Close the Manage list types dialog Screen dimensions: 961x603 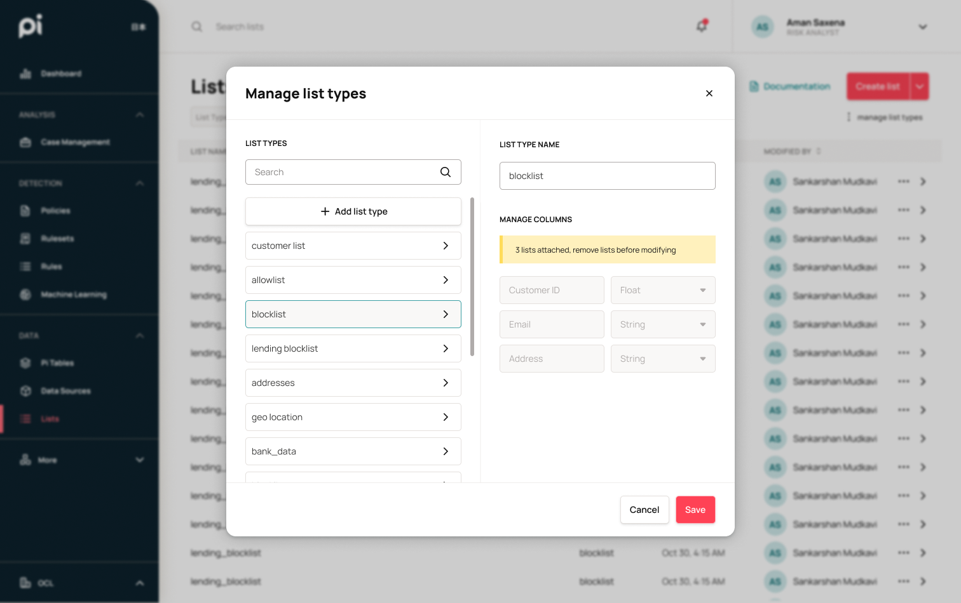coord(709,93)
